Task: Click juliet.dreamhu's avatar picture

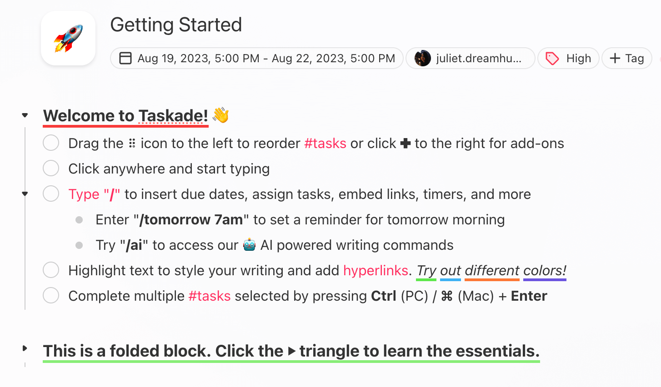Action: [x=422, y=58]
